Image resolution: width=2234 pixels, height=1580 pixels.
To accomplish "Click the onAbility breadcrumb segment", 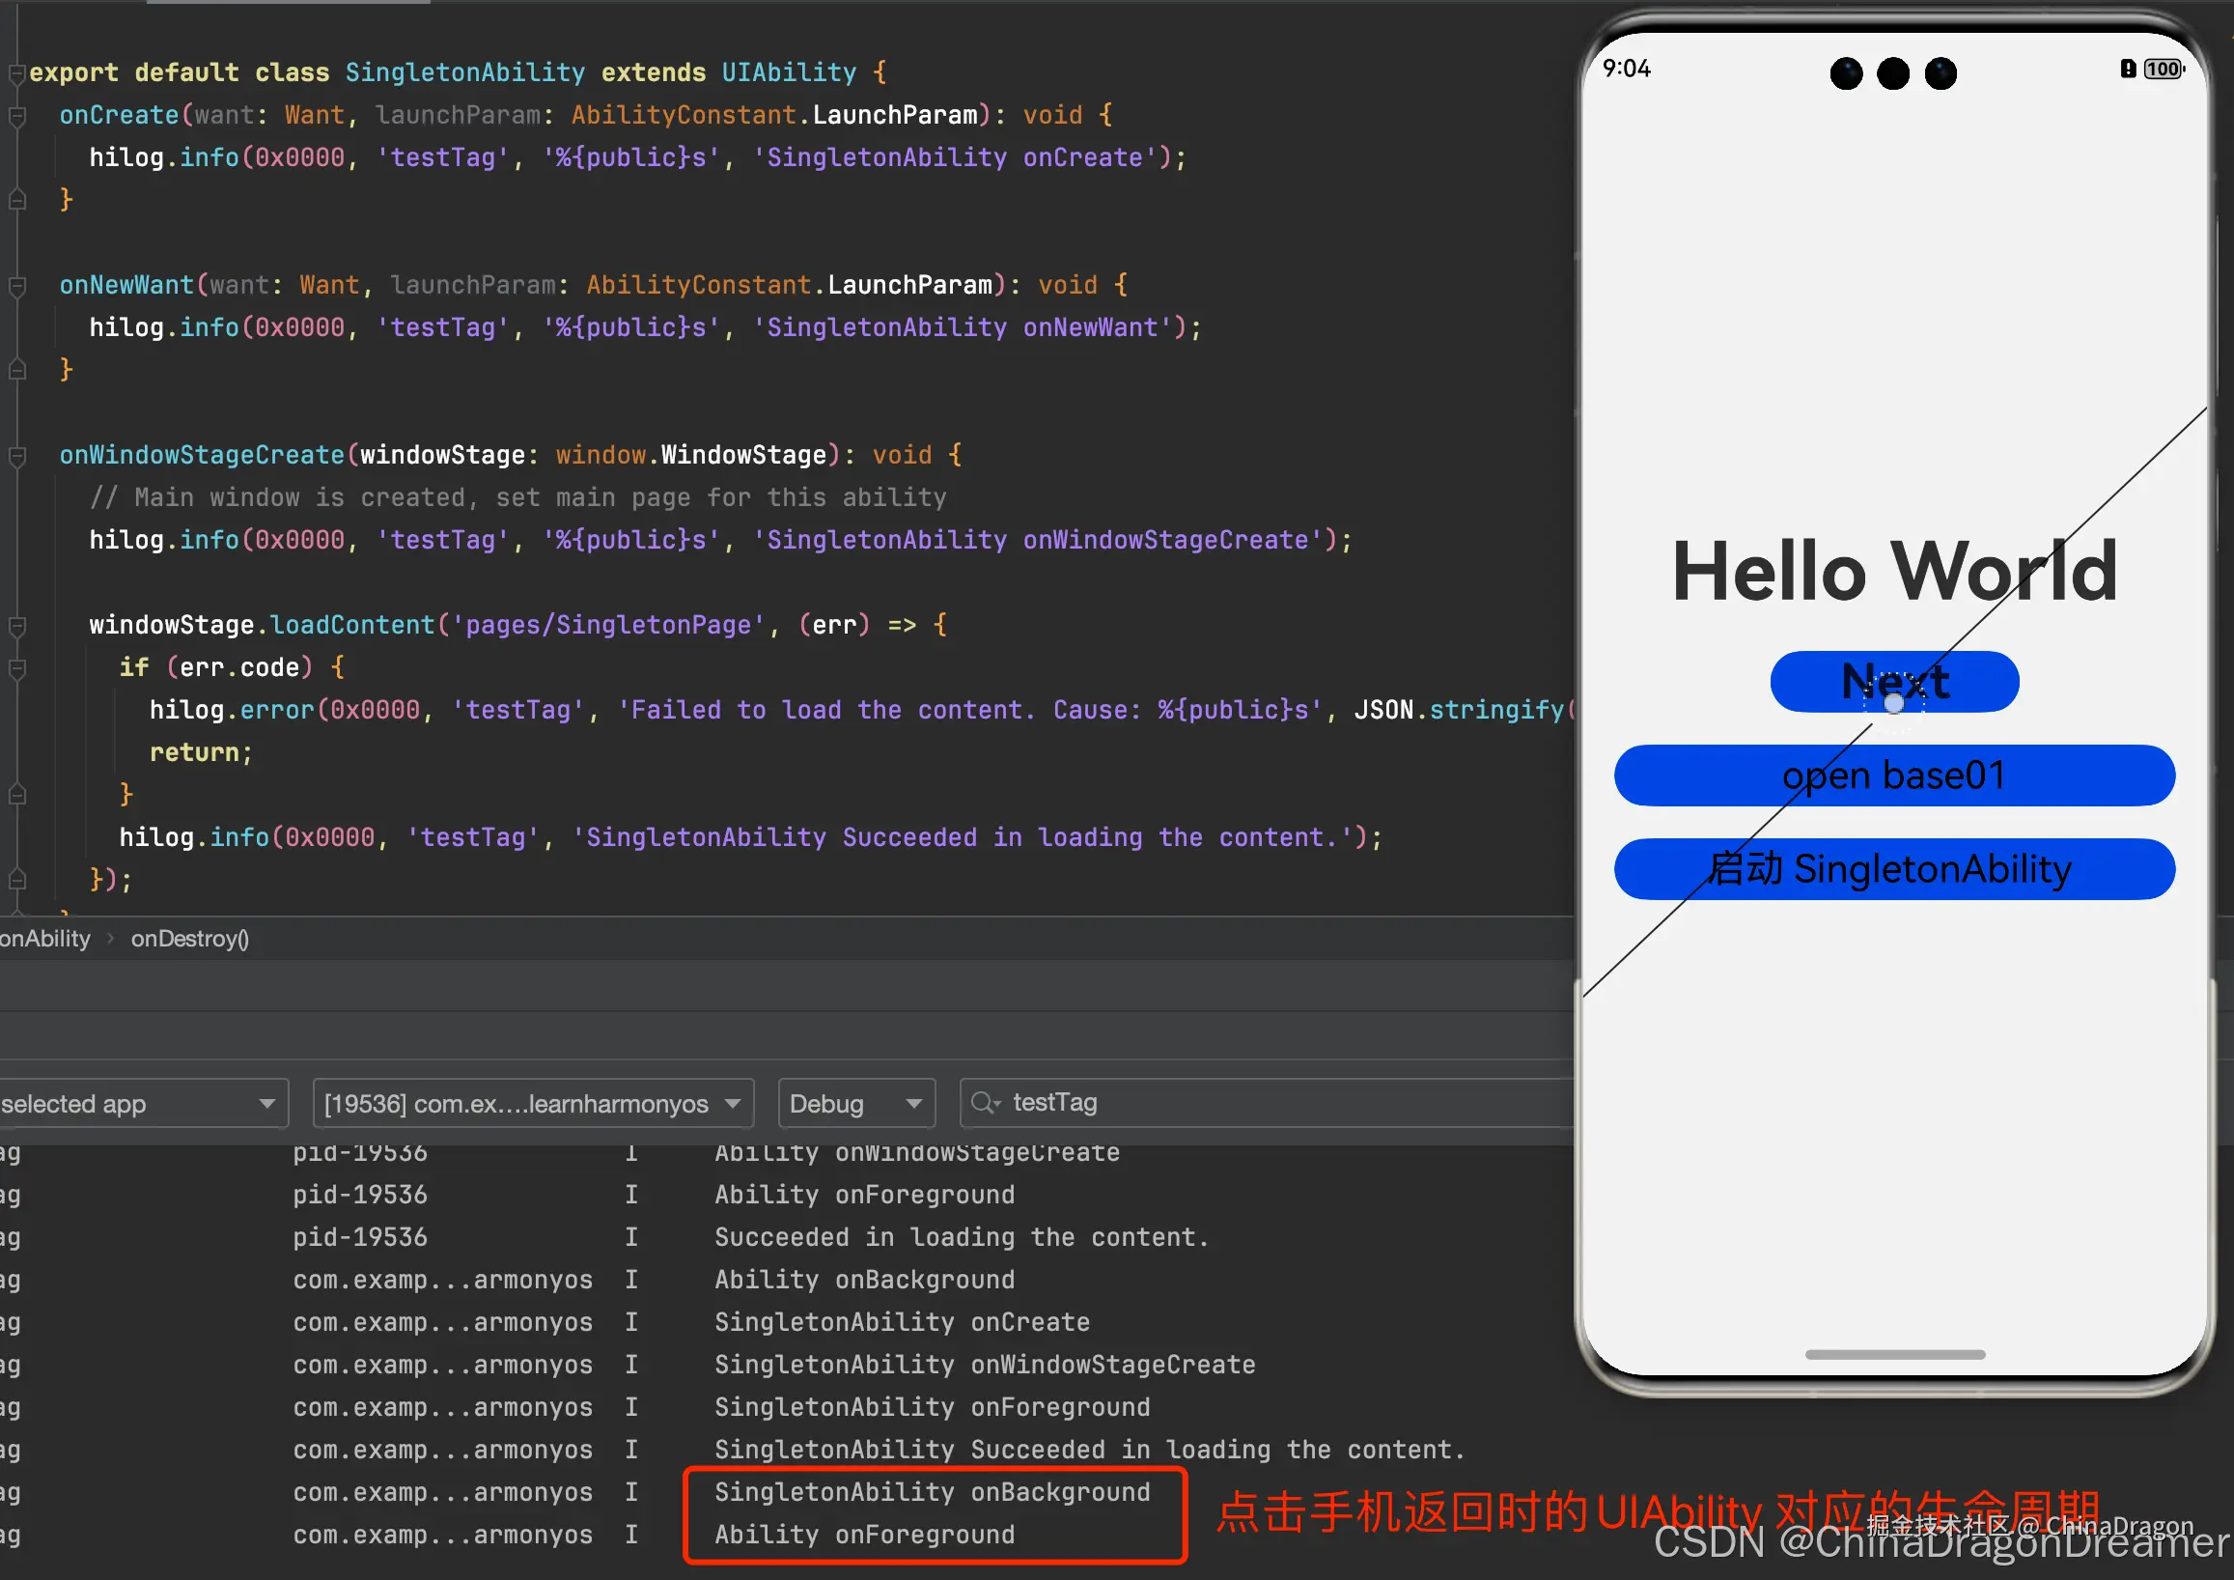I will click(x=44, y=939).
